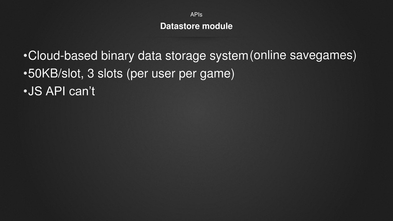Screen dimensions: 393x221
Task: Click the word "game)" in second bullet
Action: click(217, 74)
